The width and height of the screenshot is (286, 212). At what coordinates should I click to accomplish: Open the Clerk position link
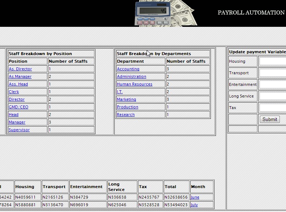point(14,92)
